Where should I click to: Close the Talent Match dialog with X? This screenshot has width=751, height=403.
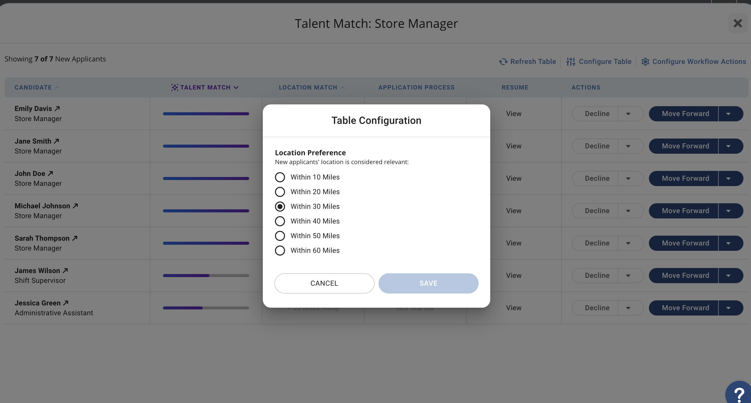(738, 23)
